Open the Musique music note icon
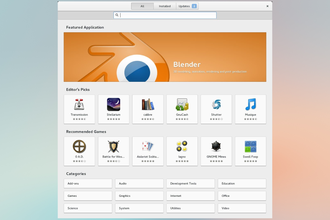Image resolution: width=330 pixels, height=220 pixels. (250, 105)
